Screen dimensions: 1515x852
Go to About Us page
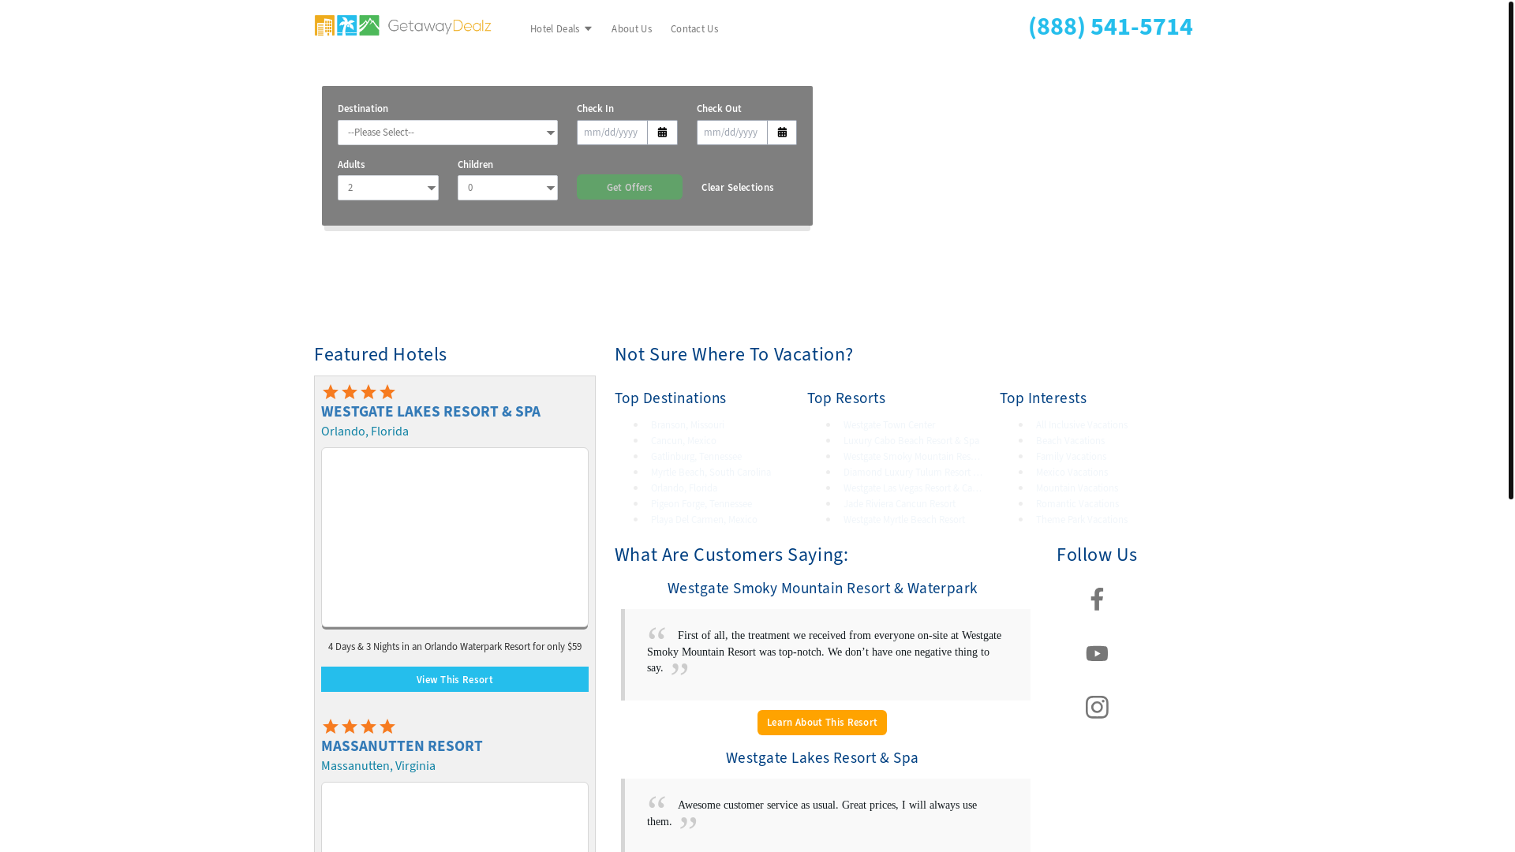[x=631, y=29]
